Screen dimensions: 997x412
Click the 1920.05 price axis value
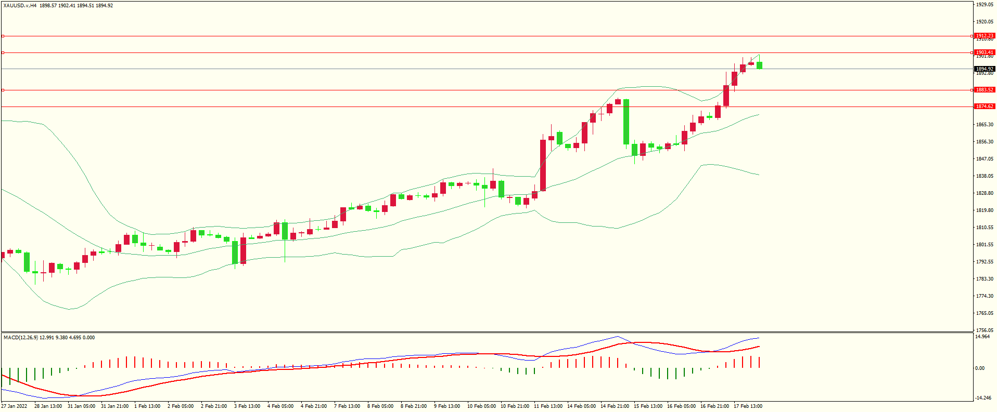pos(985,22)
